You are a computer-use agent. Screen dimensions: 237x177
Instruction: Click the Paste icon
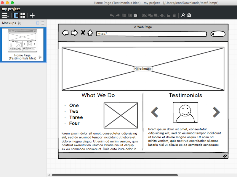[x=136, y=15]
